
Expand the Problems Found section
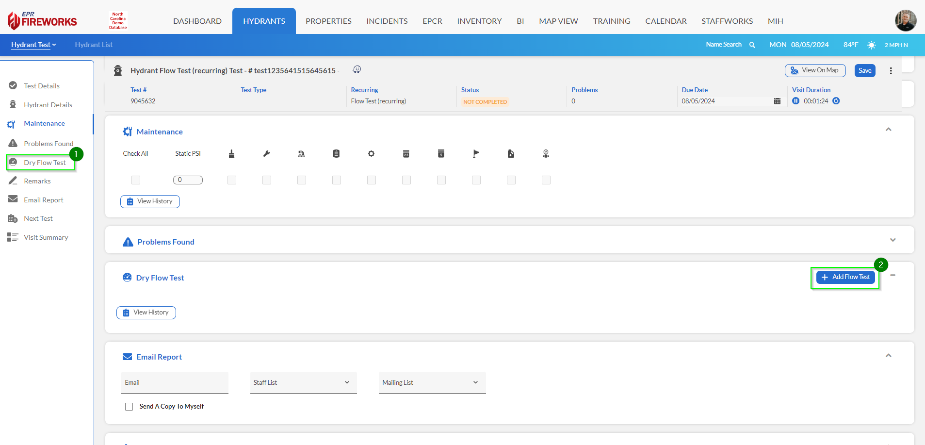click(x=893, y=240)
